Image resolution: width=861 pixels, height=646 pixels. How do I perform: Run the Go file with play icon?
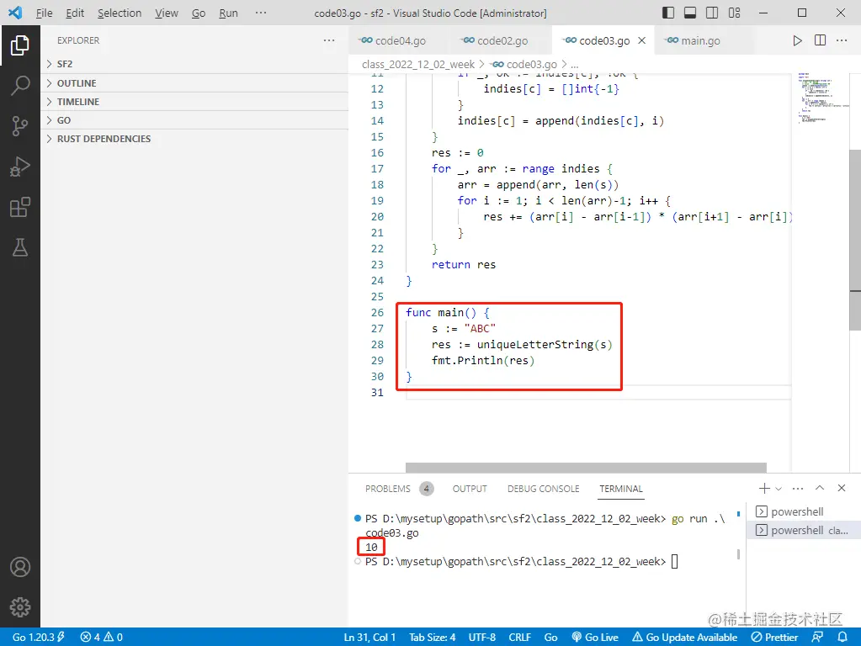pyautogui.click(x=797, y=40)
